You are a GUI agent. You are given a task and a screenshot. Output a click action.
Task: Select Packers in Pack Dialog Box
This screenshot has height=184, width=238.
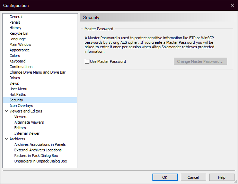tap(36, 156)
